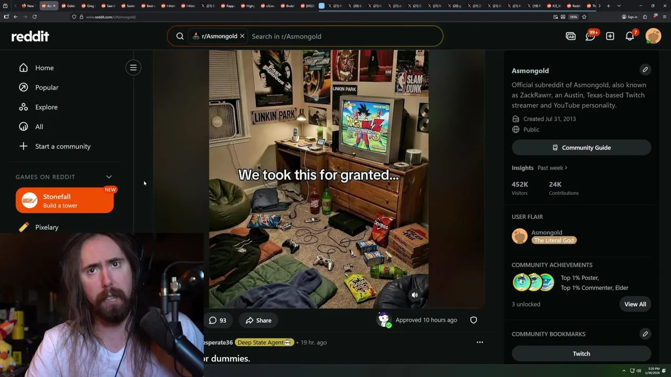Open the user avatar profile menu
This screenshot has height=377, width=671.
(653, 36)
